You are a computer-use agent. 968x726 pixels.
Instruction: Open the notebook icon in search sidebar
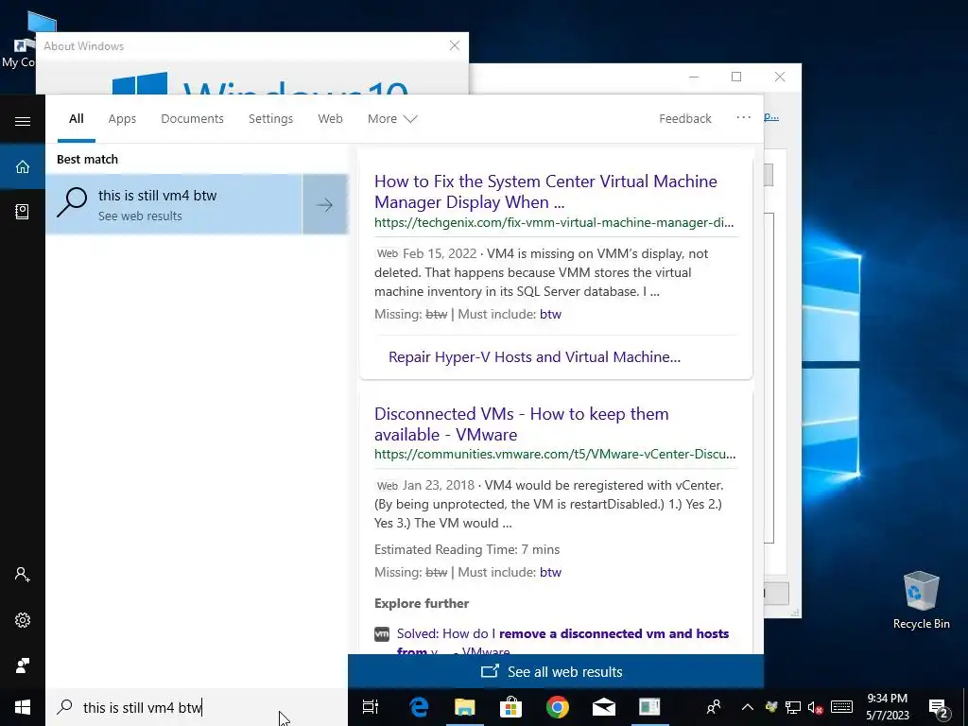(x=23, y=212)
